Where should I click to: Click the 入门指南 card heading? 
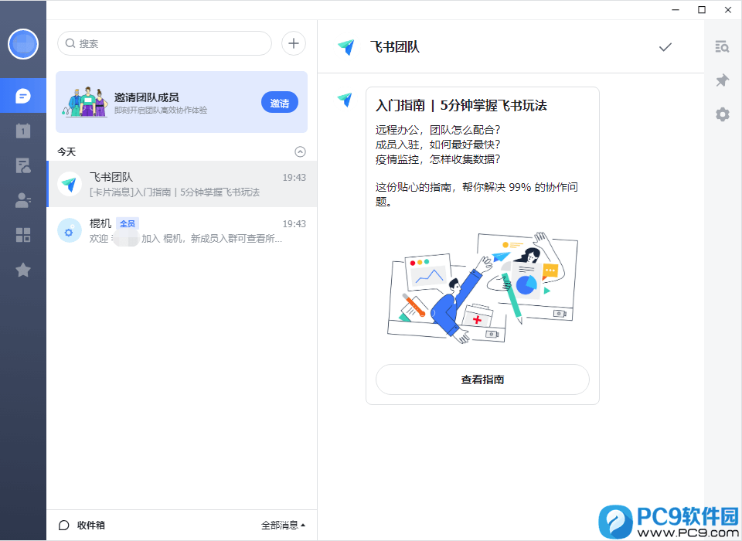[x=461, y=106]
